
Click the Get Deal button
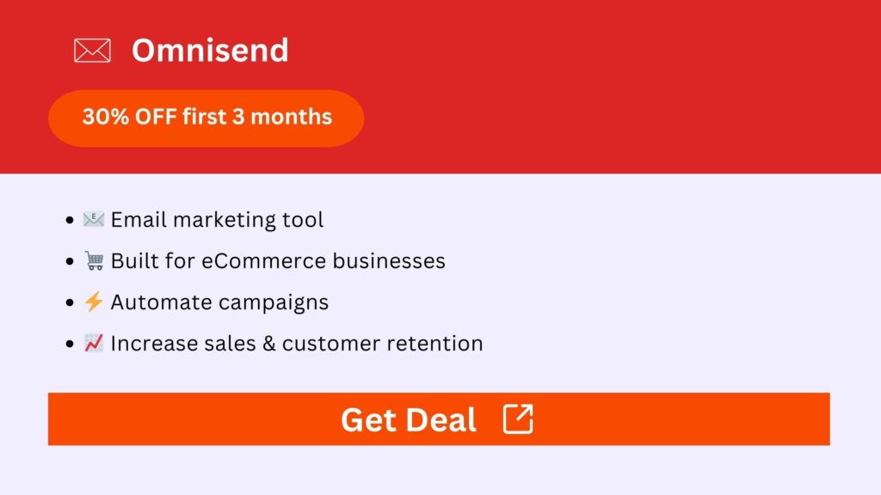[x=439, y=419]
